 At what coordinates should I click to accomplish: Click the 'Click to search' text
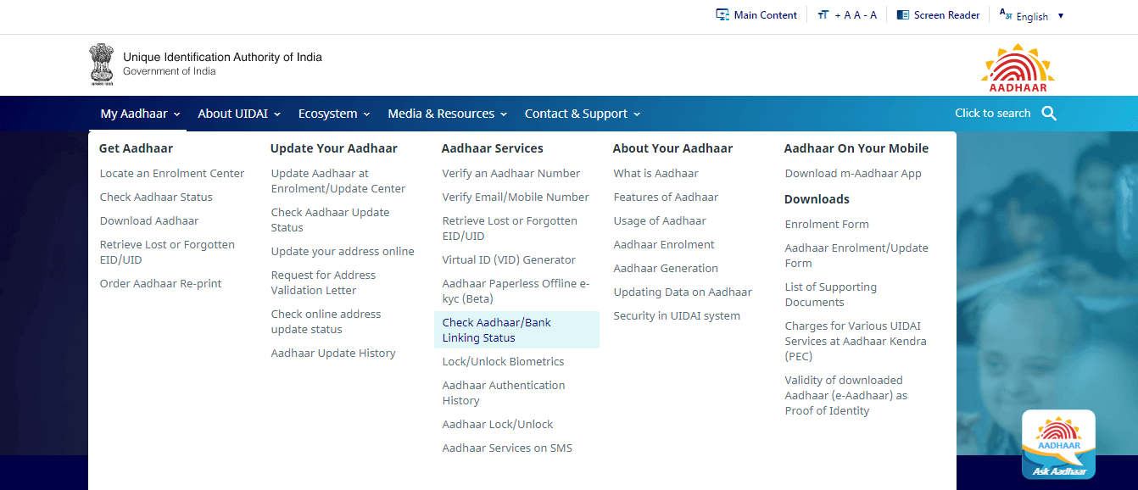click(992, 113)
